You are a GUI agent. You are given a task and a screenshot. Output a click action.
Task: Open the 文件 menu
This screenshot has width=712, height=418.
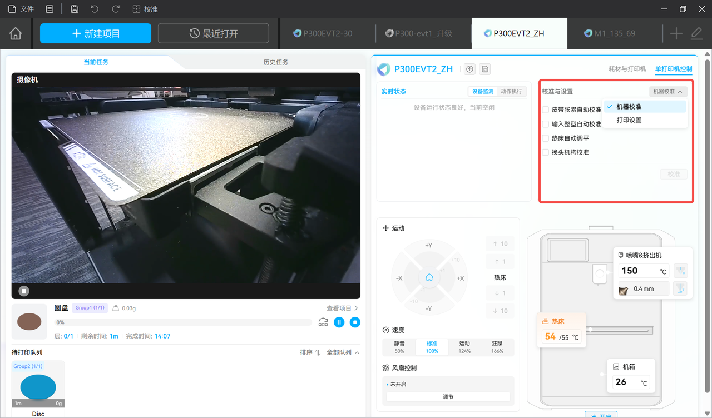click(21, 9)
